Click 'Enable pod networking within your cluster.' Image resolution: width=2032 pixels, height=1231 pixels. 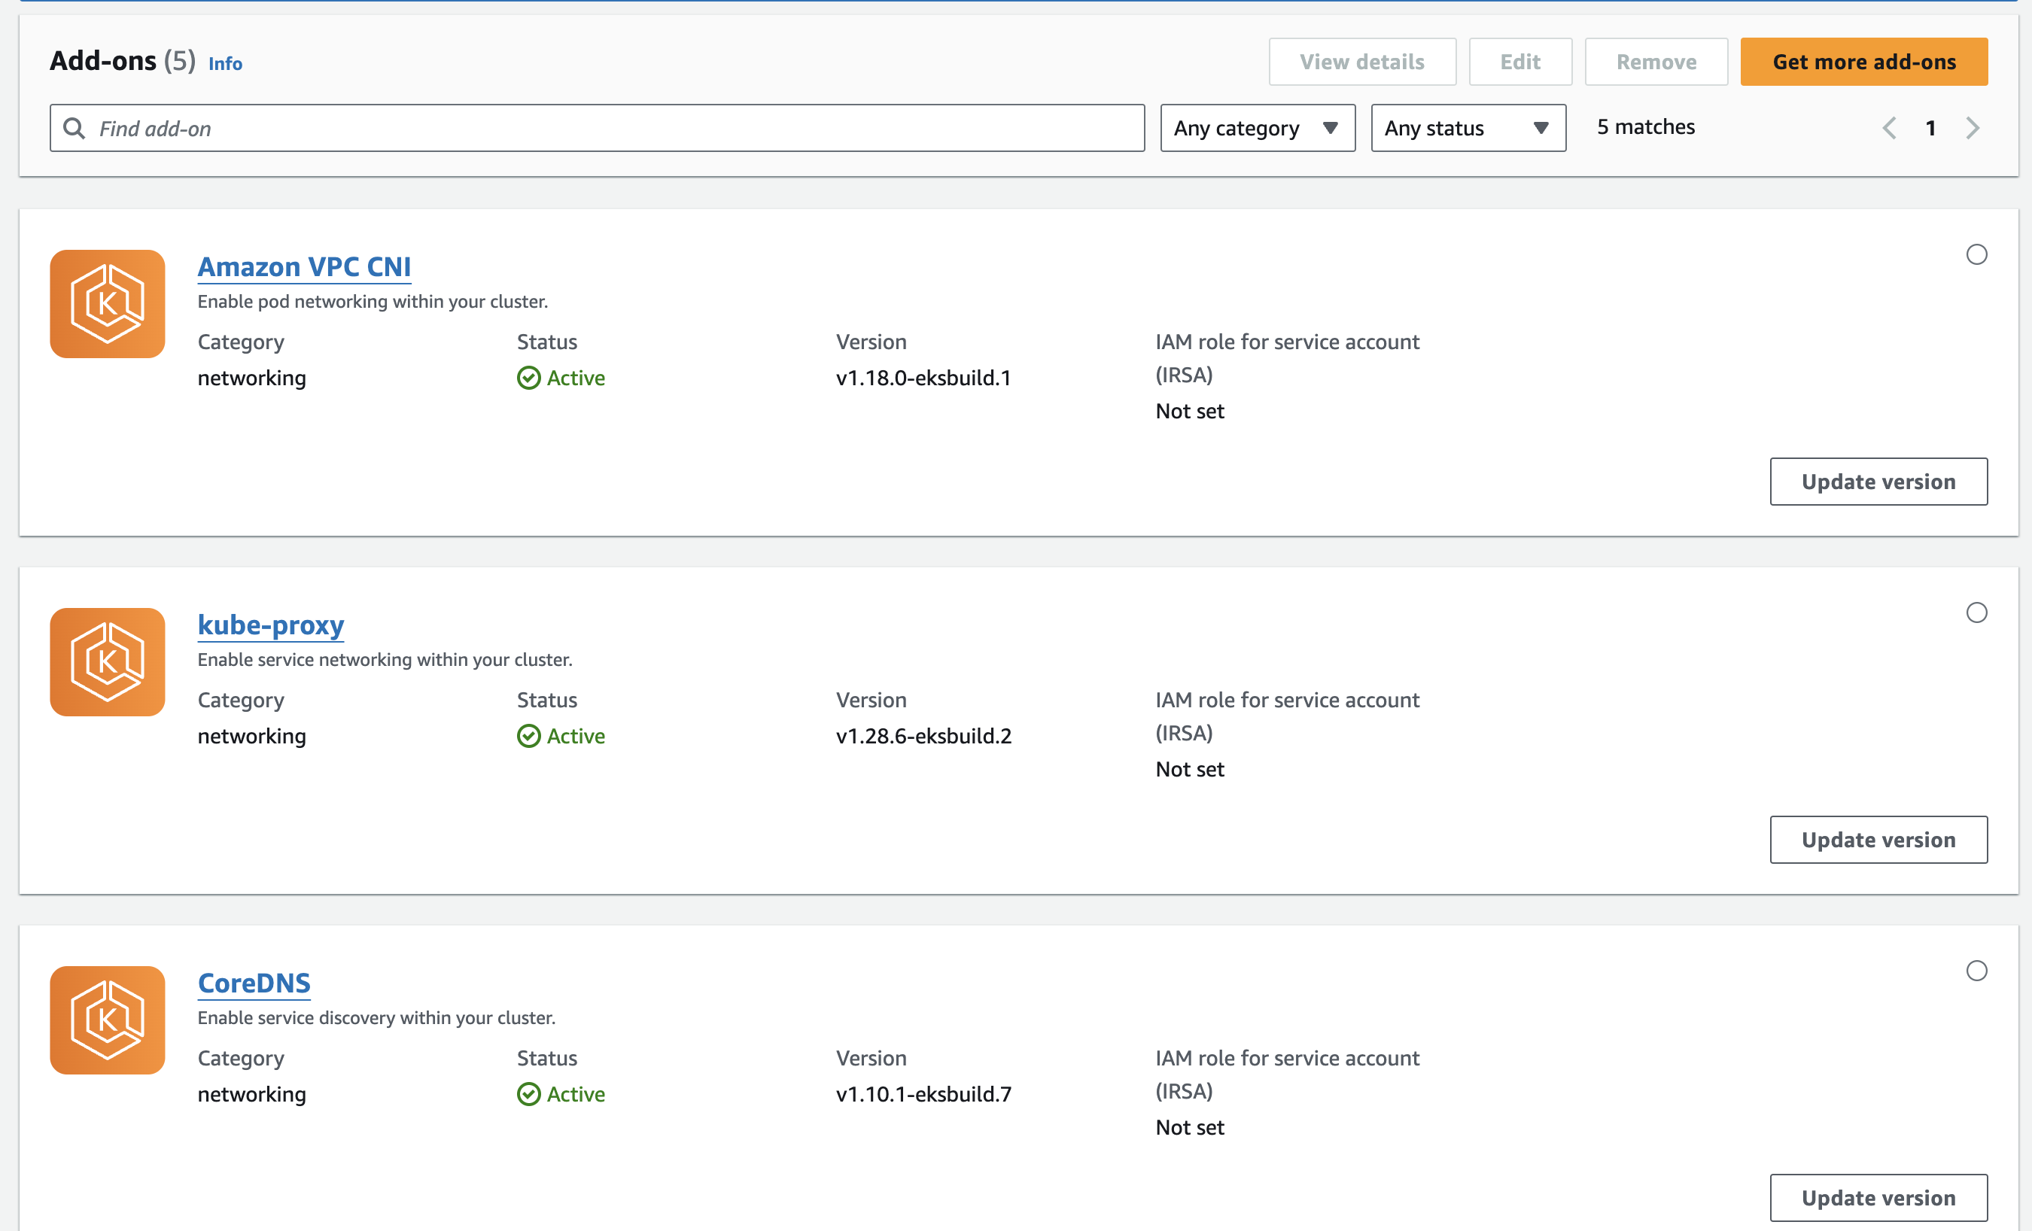pos(373,302)
